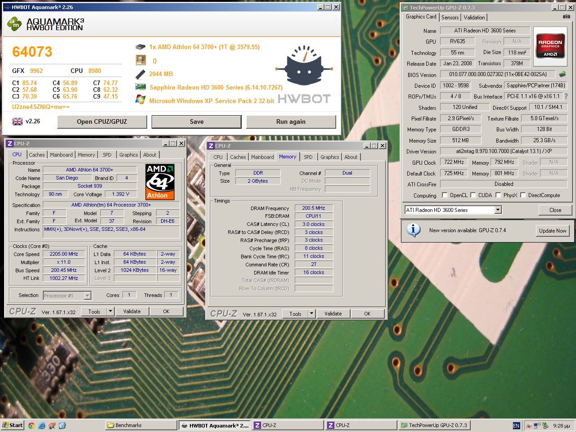The height and width of the screenshot is (432, 576).
Task: Click the info icon beside new version notice
Action: (x=413, y=230)
